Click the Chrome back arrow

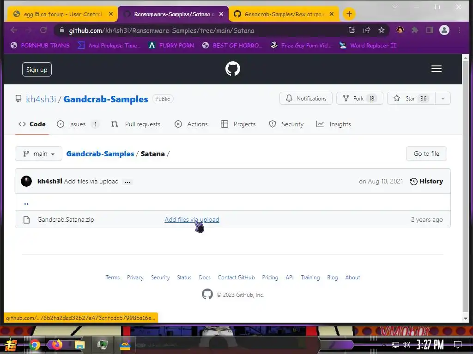(14, 30)
